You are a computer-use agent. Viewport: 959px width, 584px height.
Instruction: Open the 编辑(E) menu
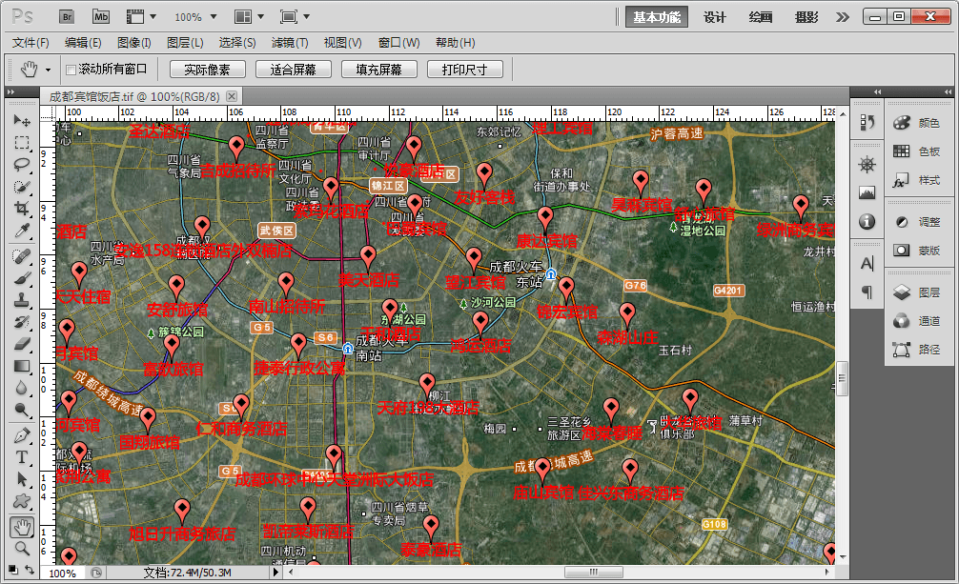[83, 43]
